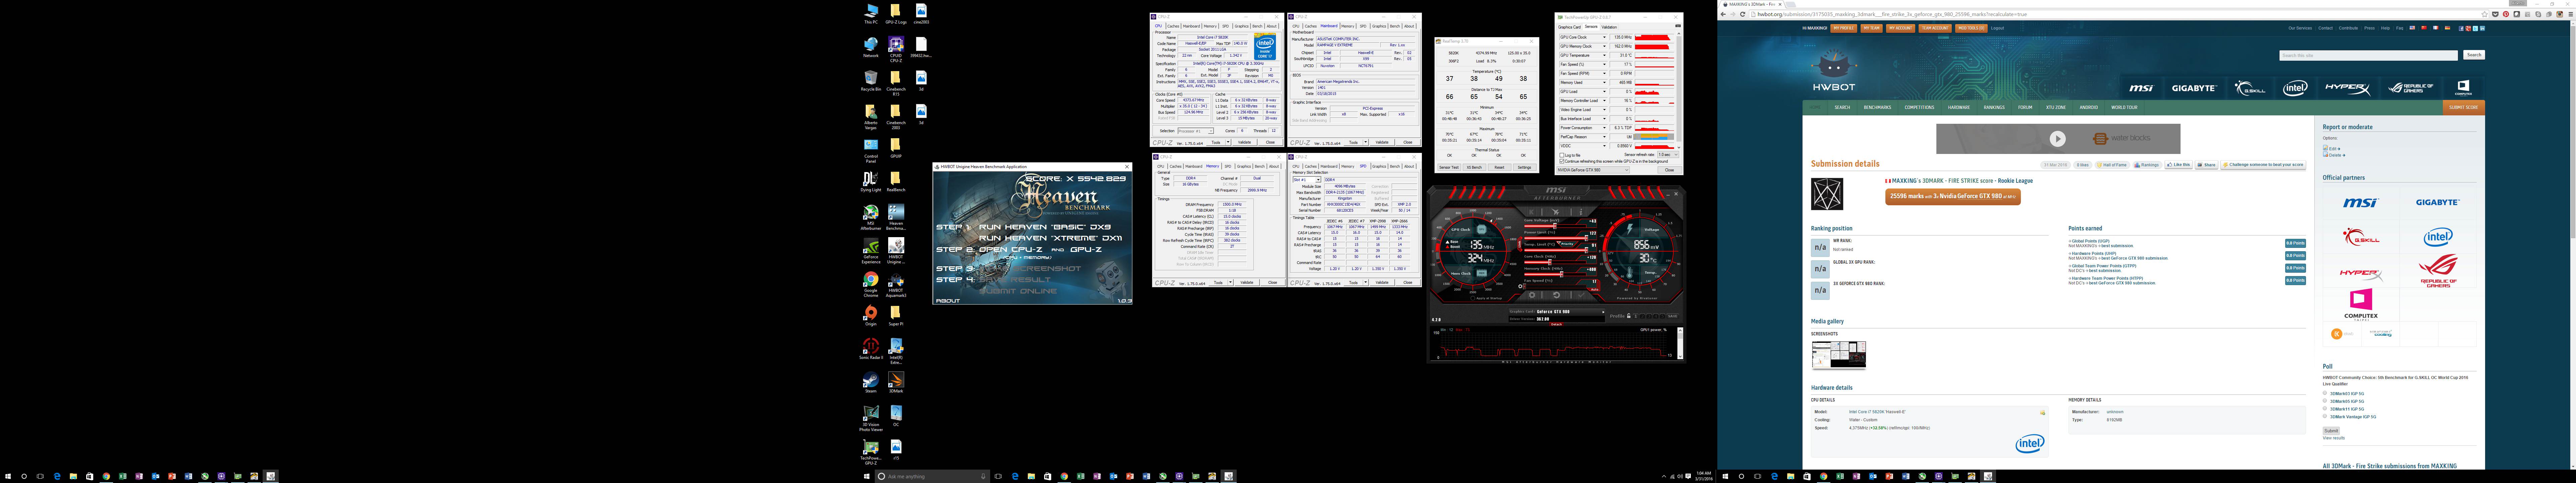Click the MSI partner logo in HWBOT header
This screenshot has height=483, width=2576.
point(2141,88)
